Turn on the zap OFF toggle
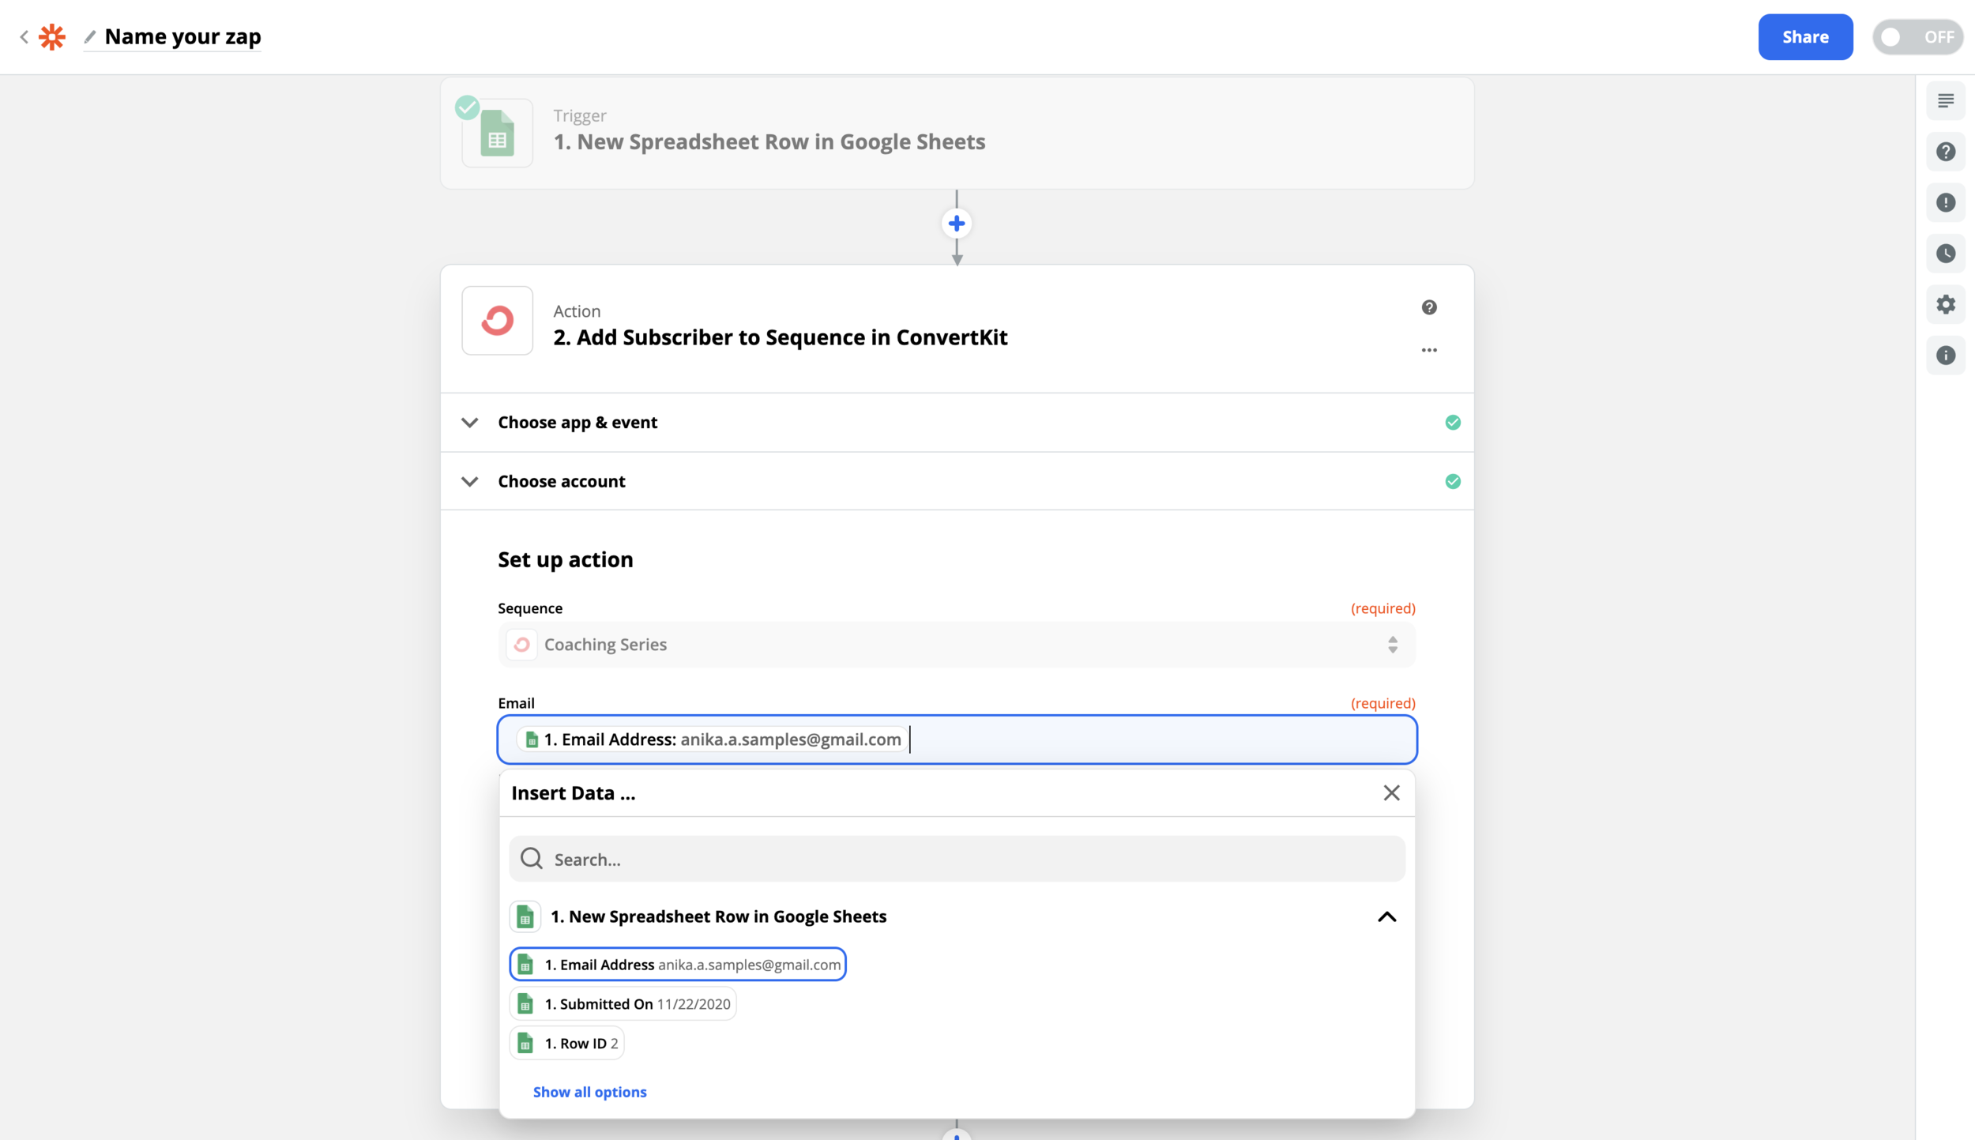Screen dimensions: 1975x1140 pos(1917,37)
